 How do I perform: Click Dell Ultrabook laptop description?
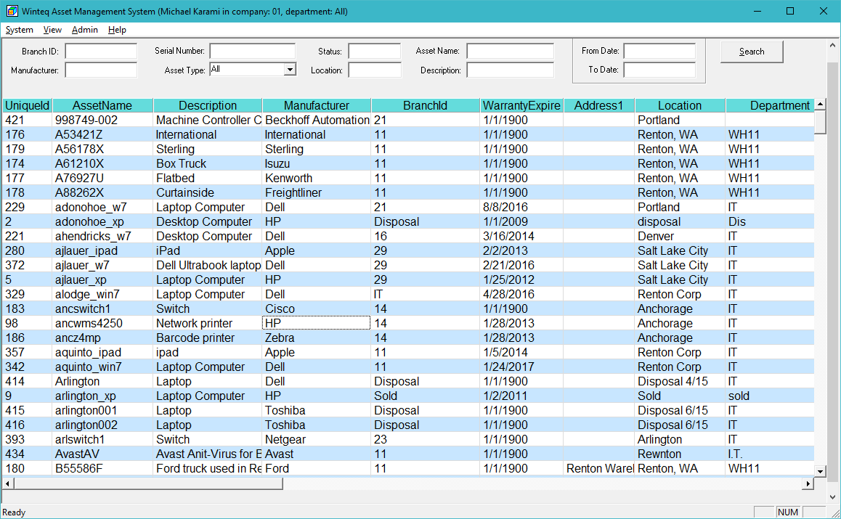(x=208, y=265)
